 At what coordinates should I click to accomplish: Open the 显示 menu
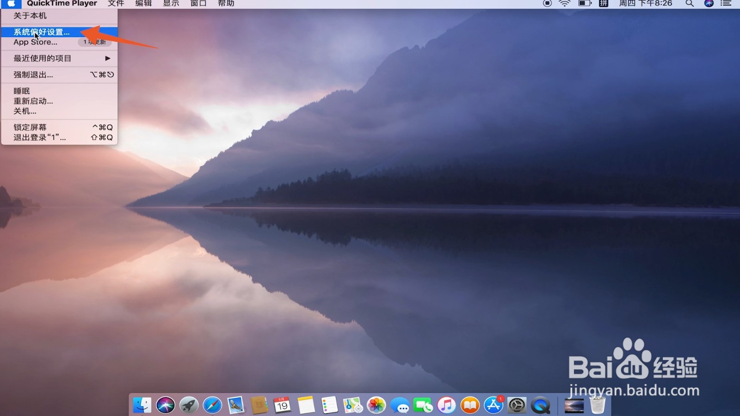click(171, 3)
